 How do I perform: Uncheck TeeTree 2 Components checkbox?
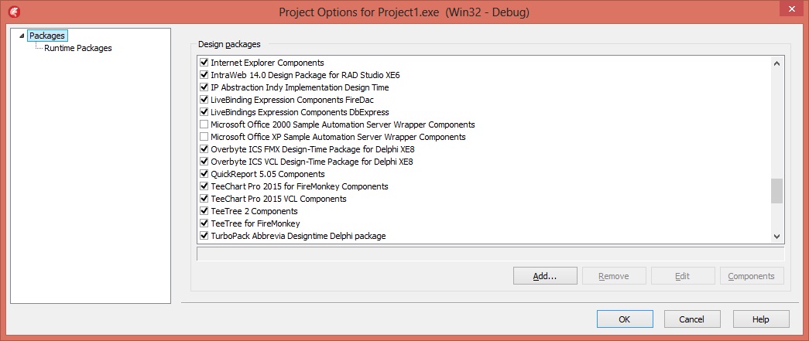204,211
